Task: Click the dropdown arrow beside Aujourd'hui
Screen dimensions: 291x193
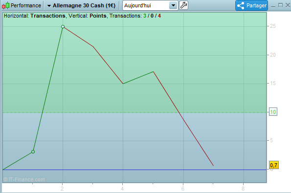Action: (x=173, y=5)
